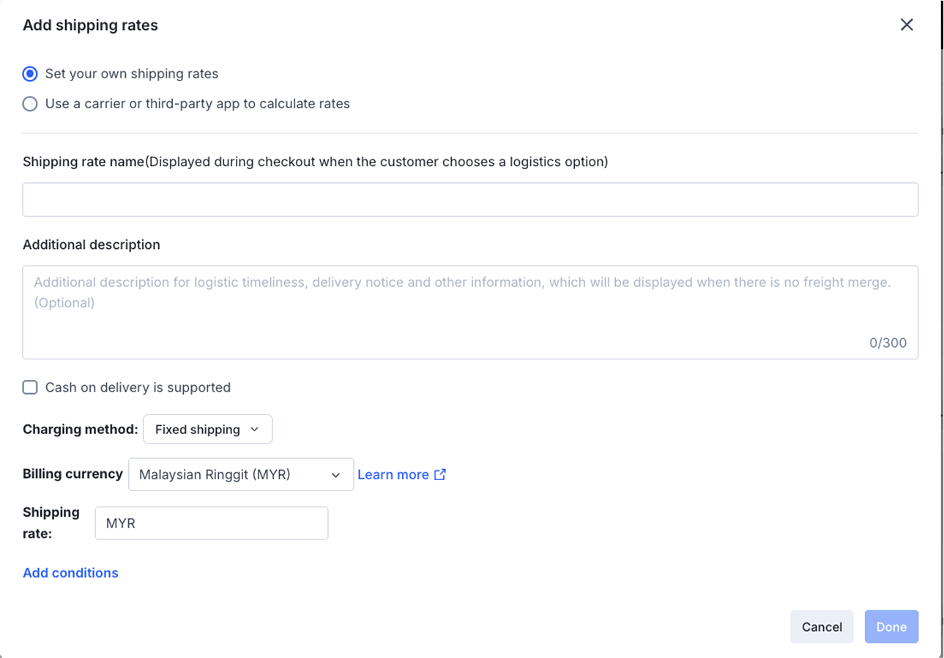Image resolution: width=944 pixels, height=658 pixels.
Task: Click the chevron arrow on Malaysian Ringgit selector
Action: coord(335,475)
